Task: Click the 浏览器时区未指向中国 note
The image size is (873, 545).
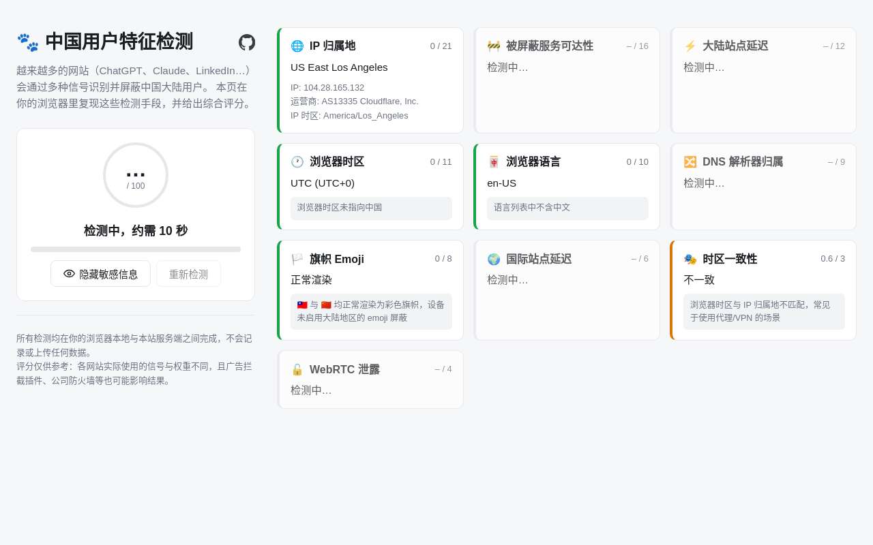Action: 371,208
